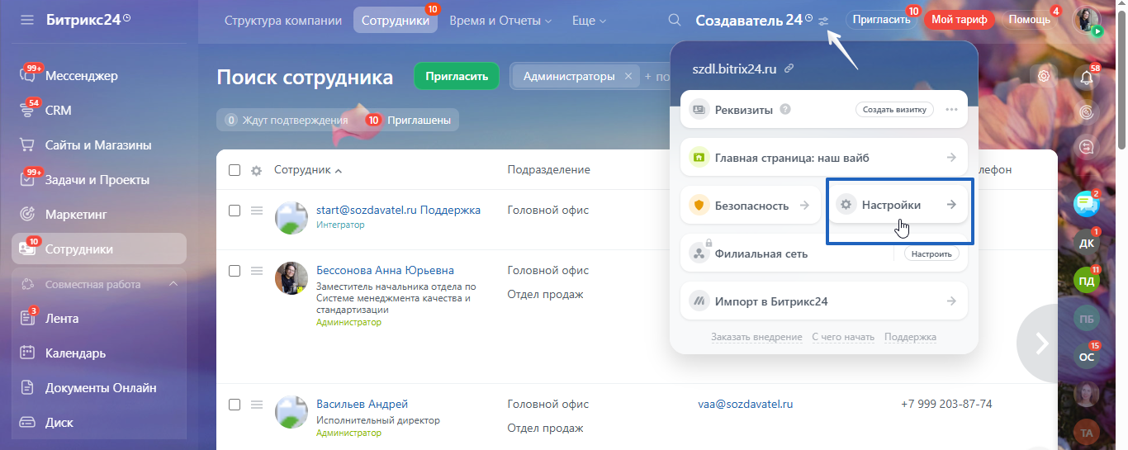Open Импорт в Битрикс24
Viewport: 1128px width, 450px height.
[823, 301]
